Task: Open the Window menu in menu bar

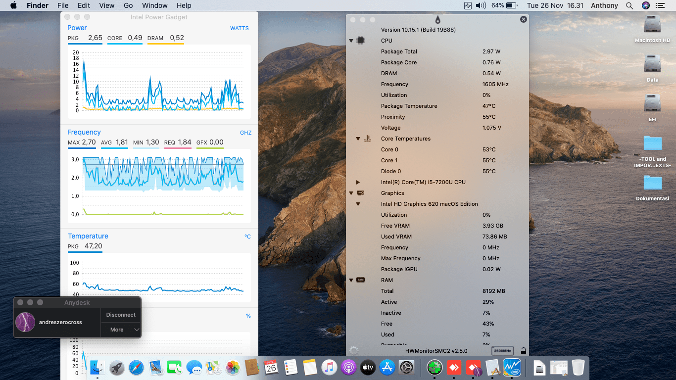Action: point(154,5)
